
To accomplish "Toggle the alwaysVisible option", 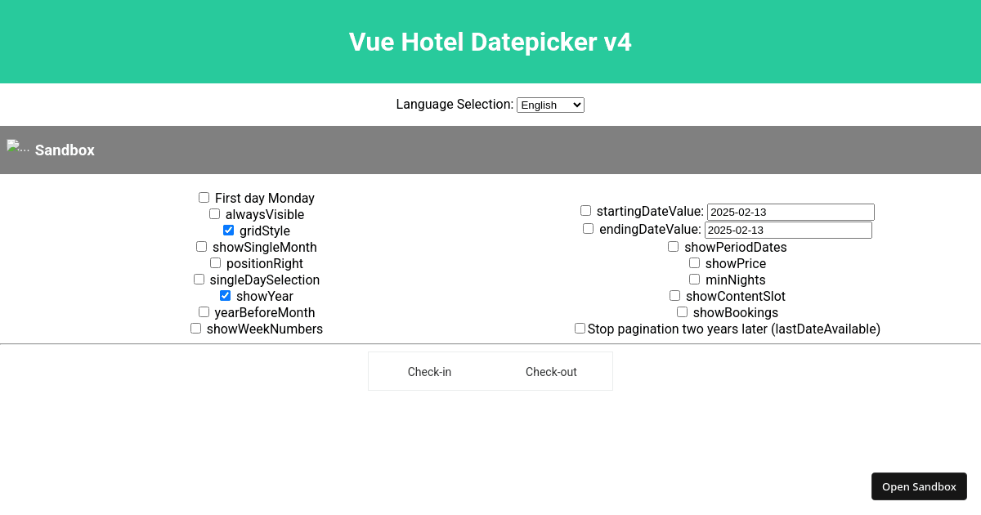I will pos(214,213).
